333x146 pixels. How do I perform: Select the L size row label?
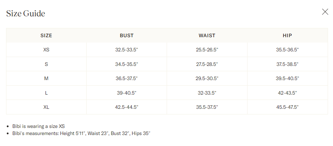pos(46,93)
